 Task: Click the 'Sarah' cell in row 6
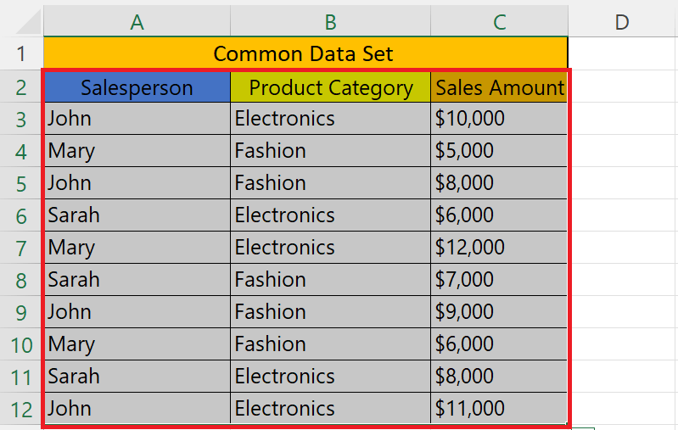point(137,215)
